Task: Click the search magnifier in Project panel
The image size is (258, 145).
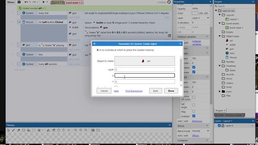Action: [x=216, y=6]
